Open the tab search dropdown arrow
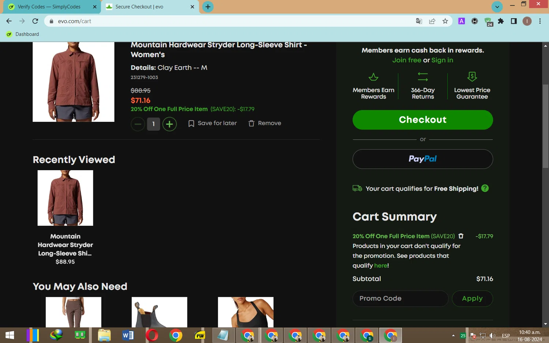This screenshot has height=343, width=549. (x=497, y=7)
